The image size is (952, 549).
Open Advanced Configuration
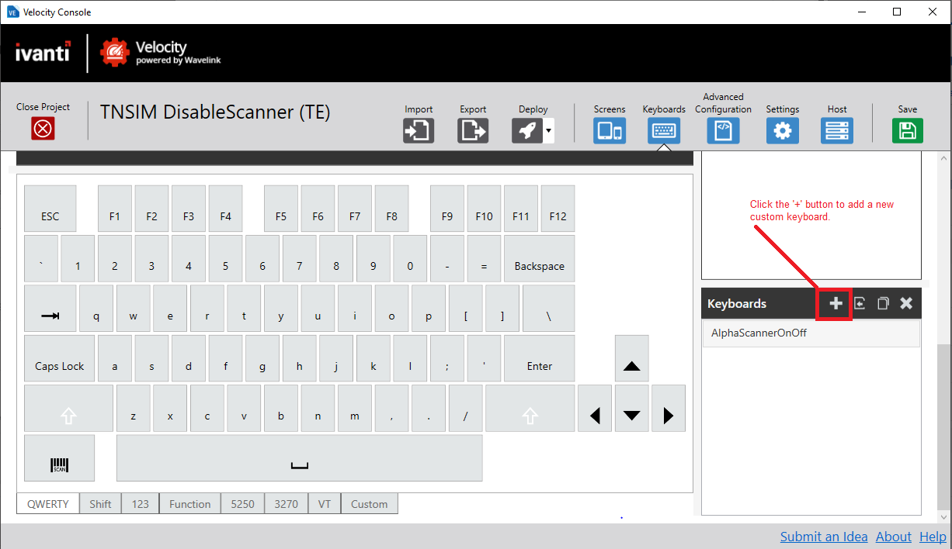[723, 130]
